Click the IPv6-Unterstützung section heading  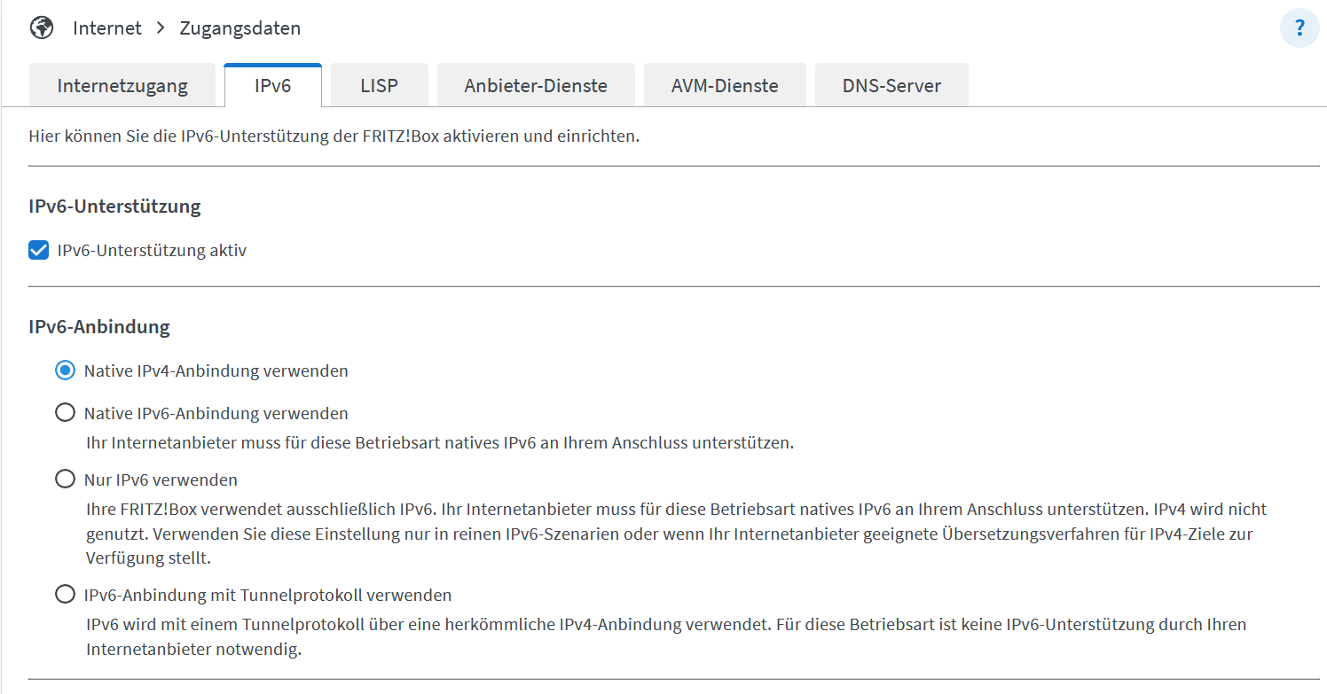pyautogui.click(x=114, y=207)
